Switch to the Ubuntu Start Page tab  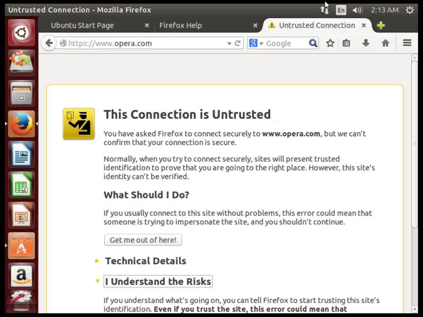pyautogui.click(x=82, y=25)
